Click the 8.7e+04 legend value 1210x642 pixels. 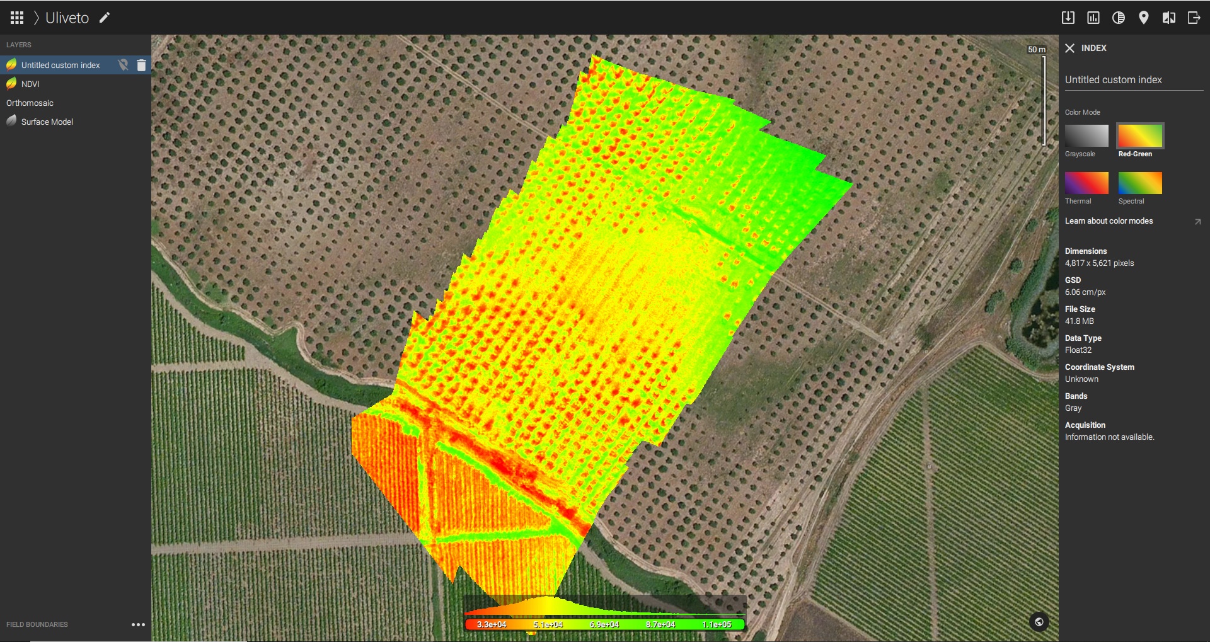pos(660,624)
